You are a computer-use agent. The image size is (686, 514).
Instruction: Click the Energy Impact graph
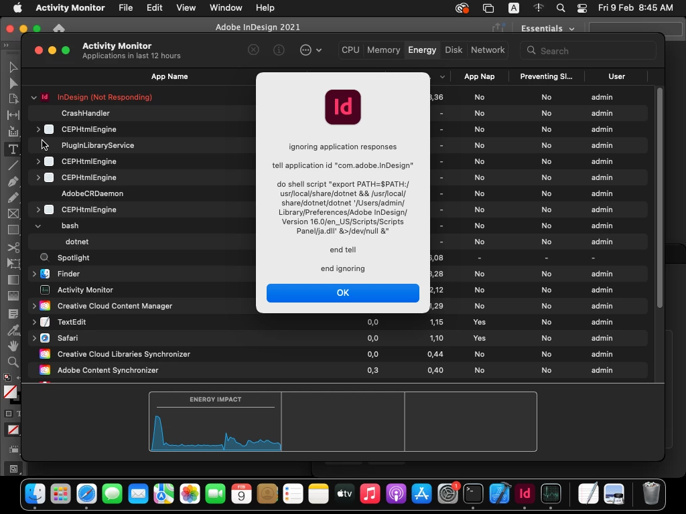coord(215,422)
